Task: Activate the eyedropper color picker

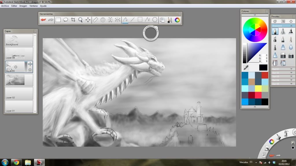Action: [246, 67]
